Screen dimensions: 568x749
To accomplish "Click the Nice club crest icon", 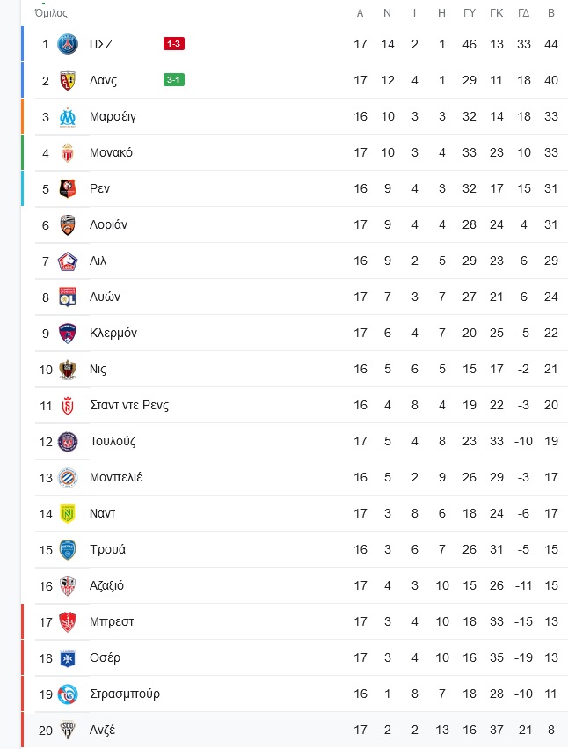I will tap(68, 369).
